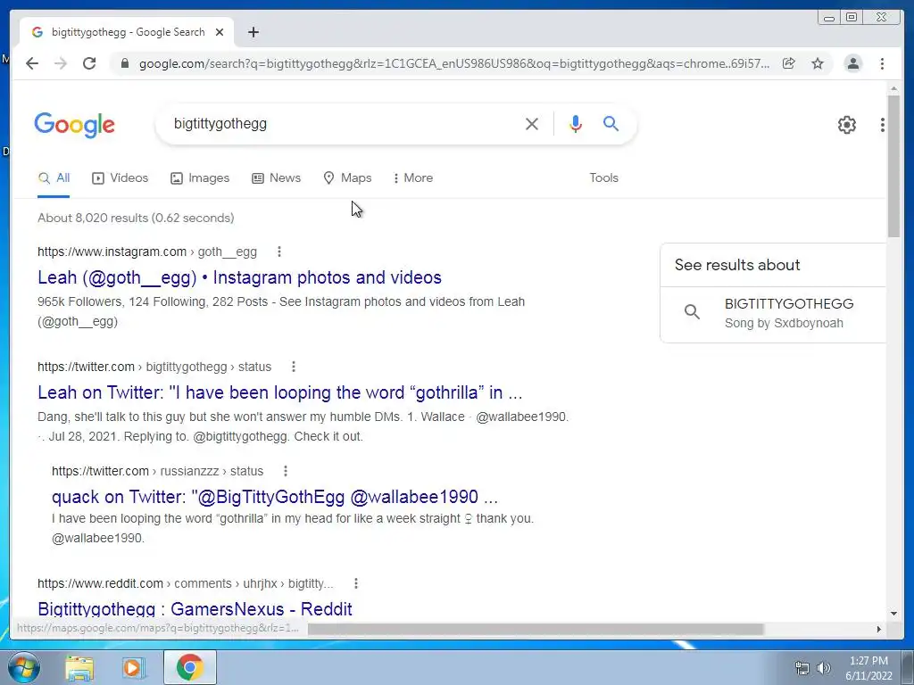Image resolution: width=914 pixels, height=685 pixels.
Task: Open the quack on Twitter result link
Action: [275, 497]
